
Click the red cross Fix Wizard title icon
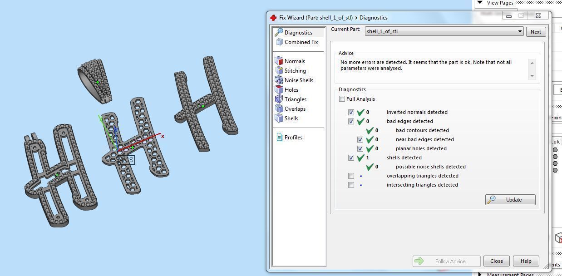273,18
